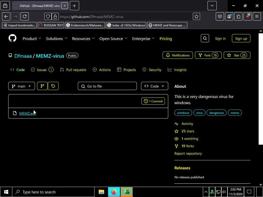263x197 pixels.
Task: Expand the Resources menu
Action: 83,38
